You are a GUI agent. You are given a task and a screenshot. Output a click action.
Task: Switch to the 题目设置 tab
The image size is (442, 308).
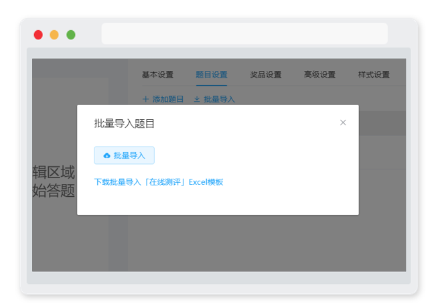click(212, 75)
